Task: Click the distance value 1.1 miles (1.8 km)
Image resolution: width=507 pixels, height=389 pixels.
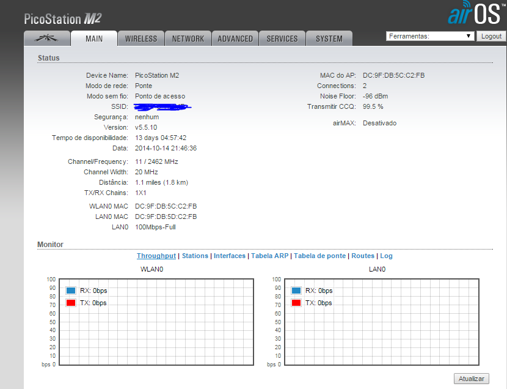Action: pyautogui.click(x=161, y=182)
